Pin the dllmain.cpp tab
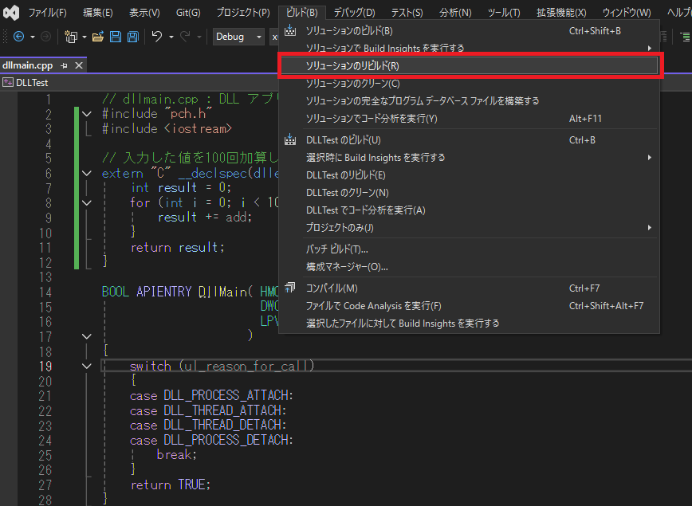692x506 pixels. pos(65,66)
